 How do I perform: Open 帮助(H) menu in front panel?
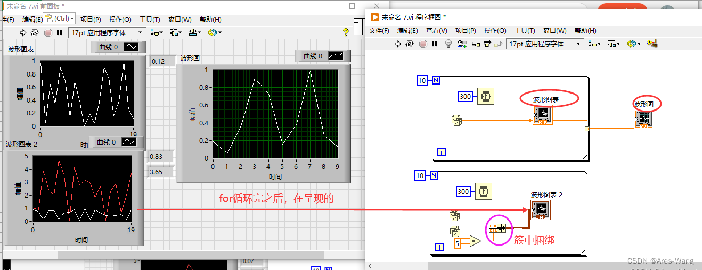210,19
